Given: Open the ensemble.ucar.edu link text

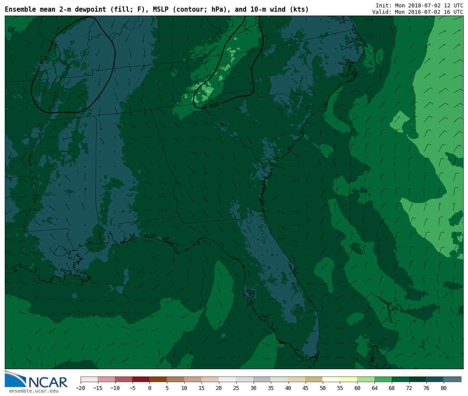Looking at the screenshot, I should coord(34,391).
